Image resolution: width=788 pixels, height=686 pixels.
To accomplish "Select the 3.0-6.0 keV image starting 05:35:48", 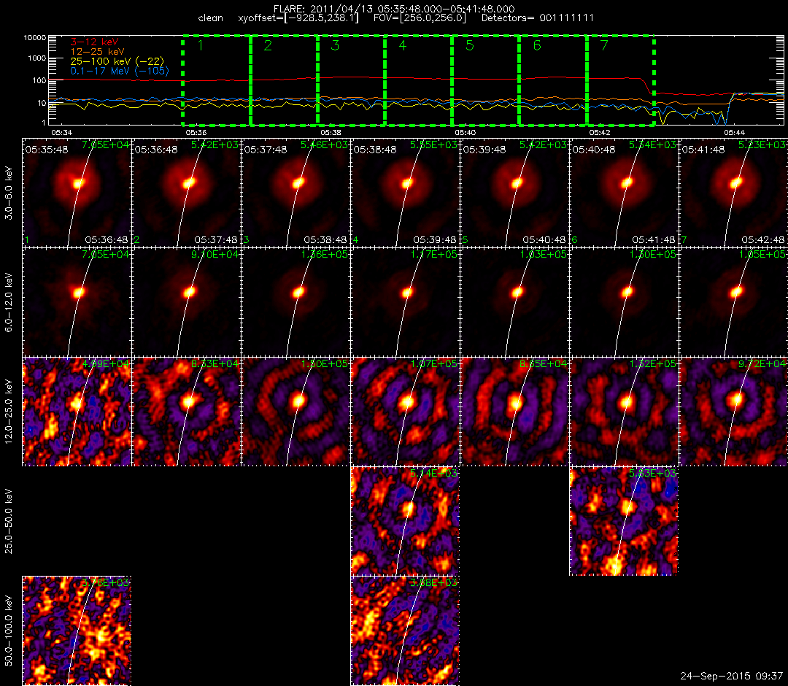I will [x=77, y=193].
